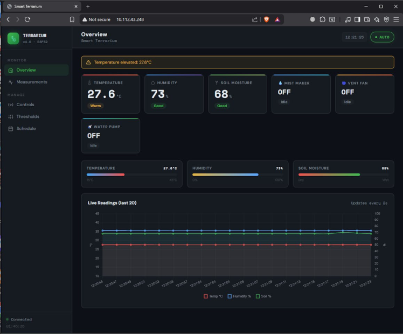Viewport: 403px width, 334px height.
Task: Open the Brave wallet icon
Action: click(x=367, y=19)
